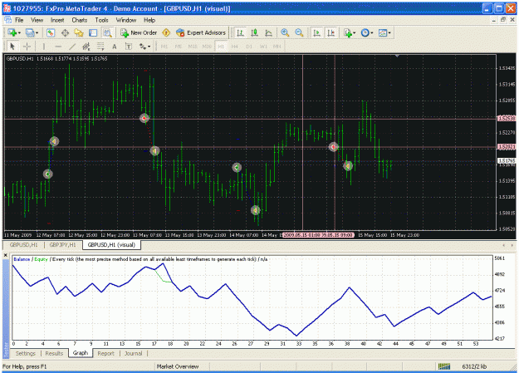Screen dimensions: 519x373
Task: Select the Fibonacci Retracement tool
Action: pos(100,47)
